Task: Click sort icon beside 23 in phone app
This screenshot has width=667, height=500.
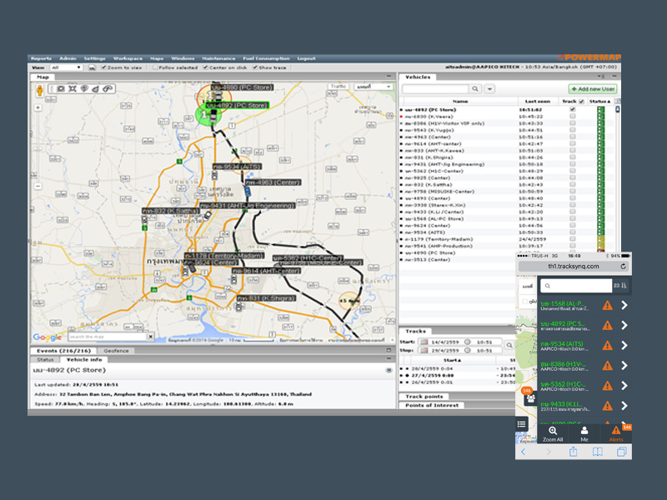Action: coord(624,286)
